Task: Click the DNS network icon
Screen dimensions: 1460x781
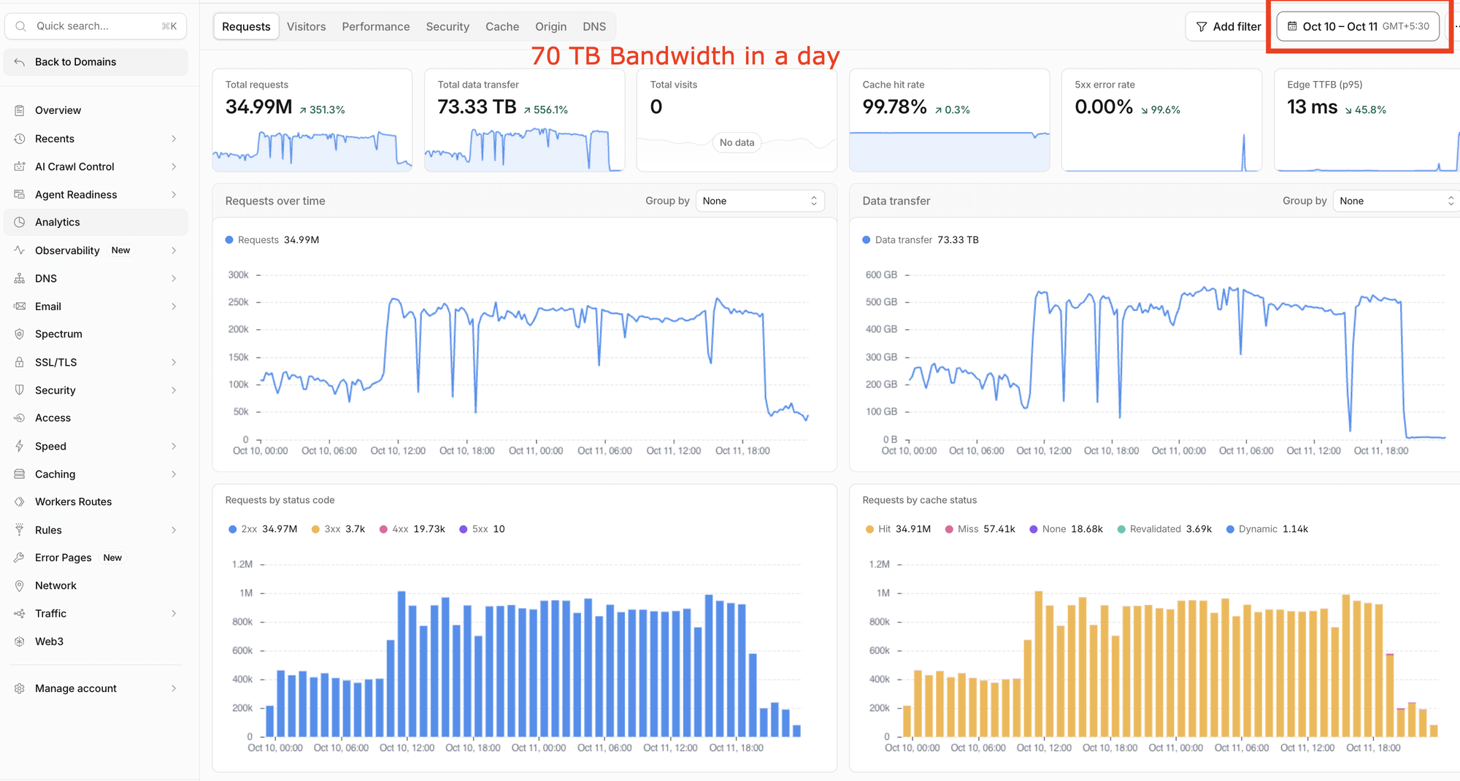Action: [x=20, y=278]
